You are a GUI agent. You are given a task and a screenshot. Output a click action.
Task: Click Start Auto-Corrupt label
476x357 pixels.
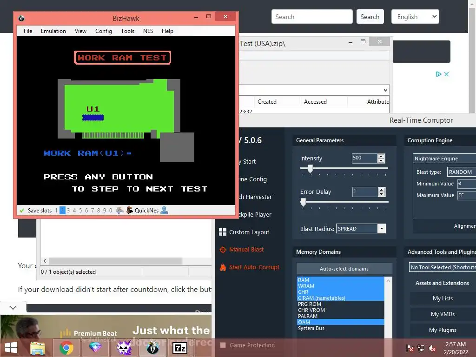pyautogui.click(x=254, y=267)
